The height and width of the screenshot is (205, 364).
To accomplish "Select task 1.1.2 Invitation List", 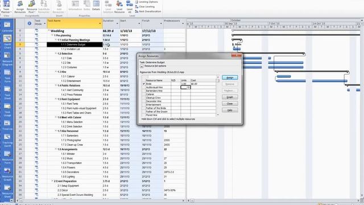I will 71,49.
